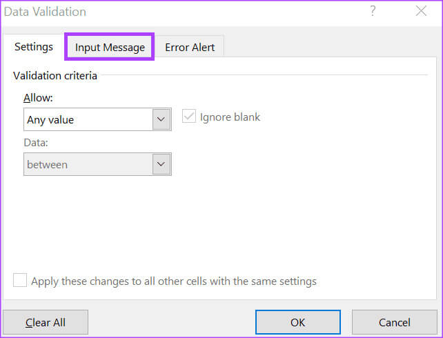Click the Clear All button
Viewport: 443px width, 338px height.
point(46,322)
